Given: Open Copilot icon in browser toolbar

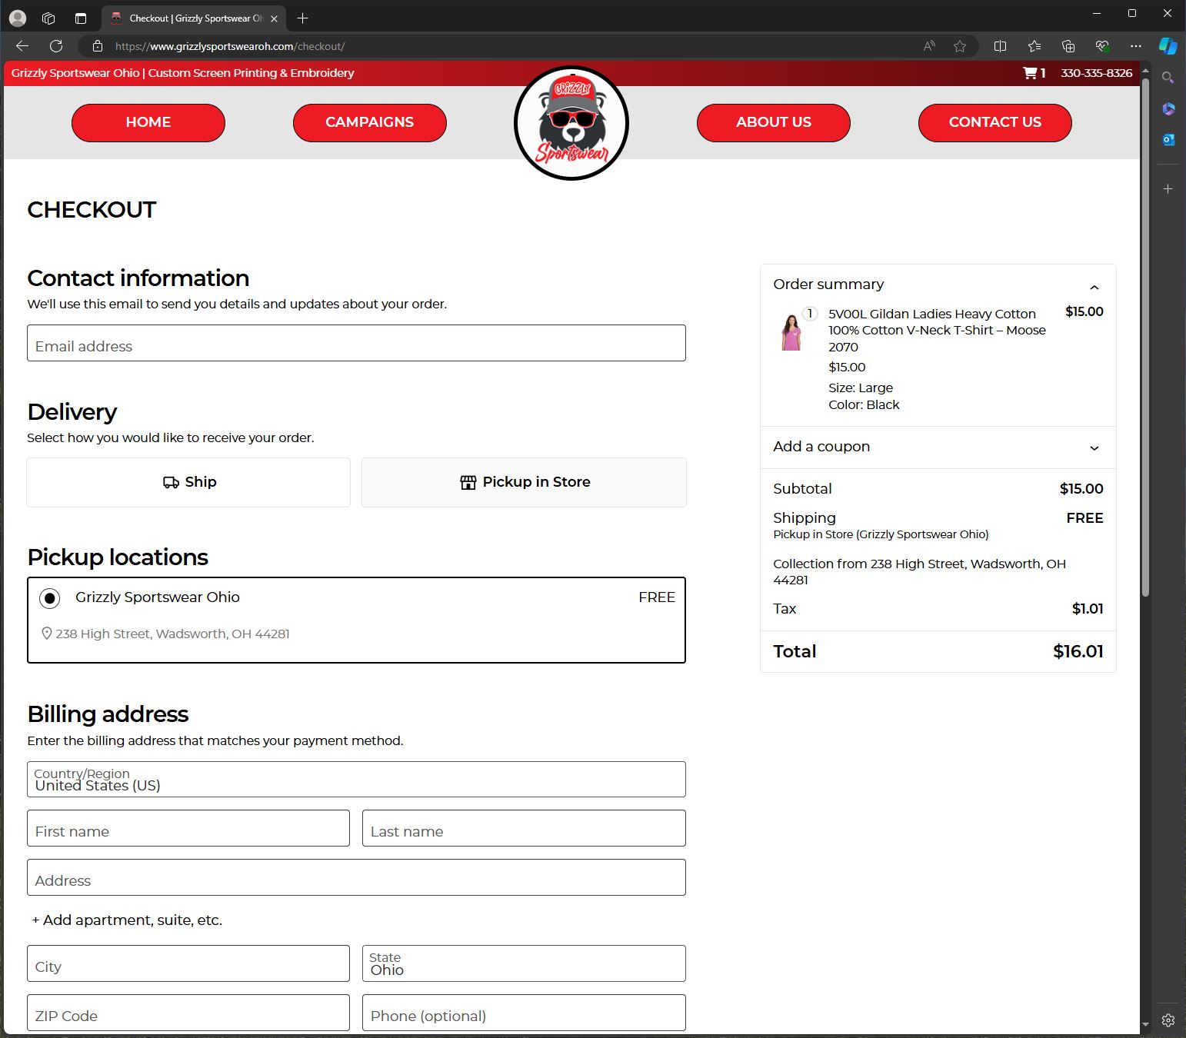Looking at the screenshot, I should click(1168, 46).
